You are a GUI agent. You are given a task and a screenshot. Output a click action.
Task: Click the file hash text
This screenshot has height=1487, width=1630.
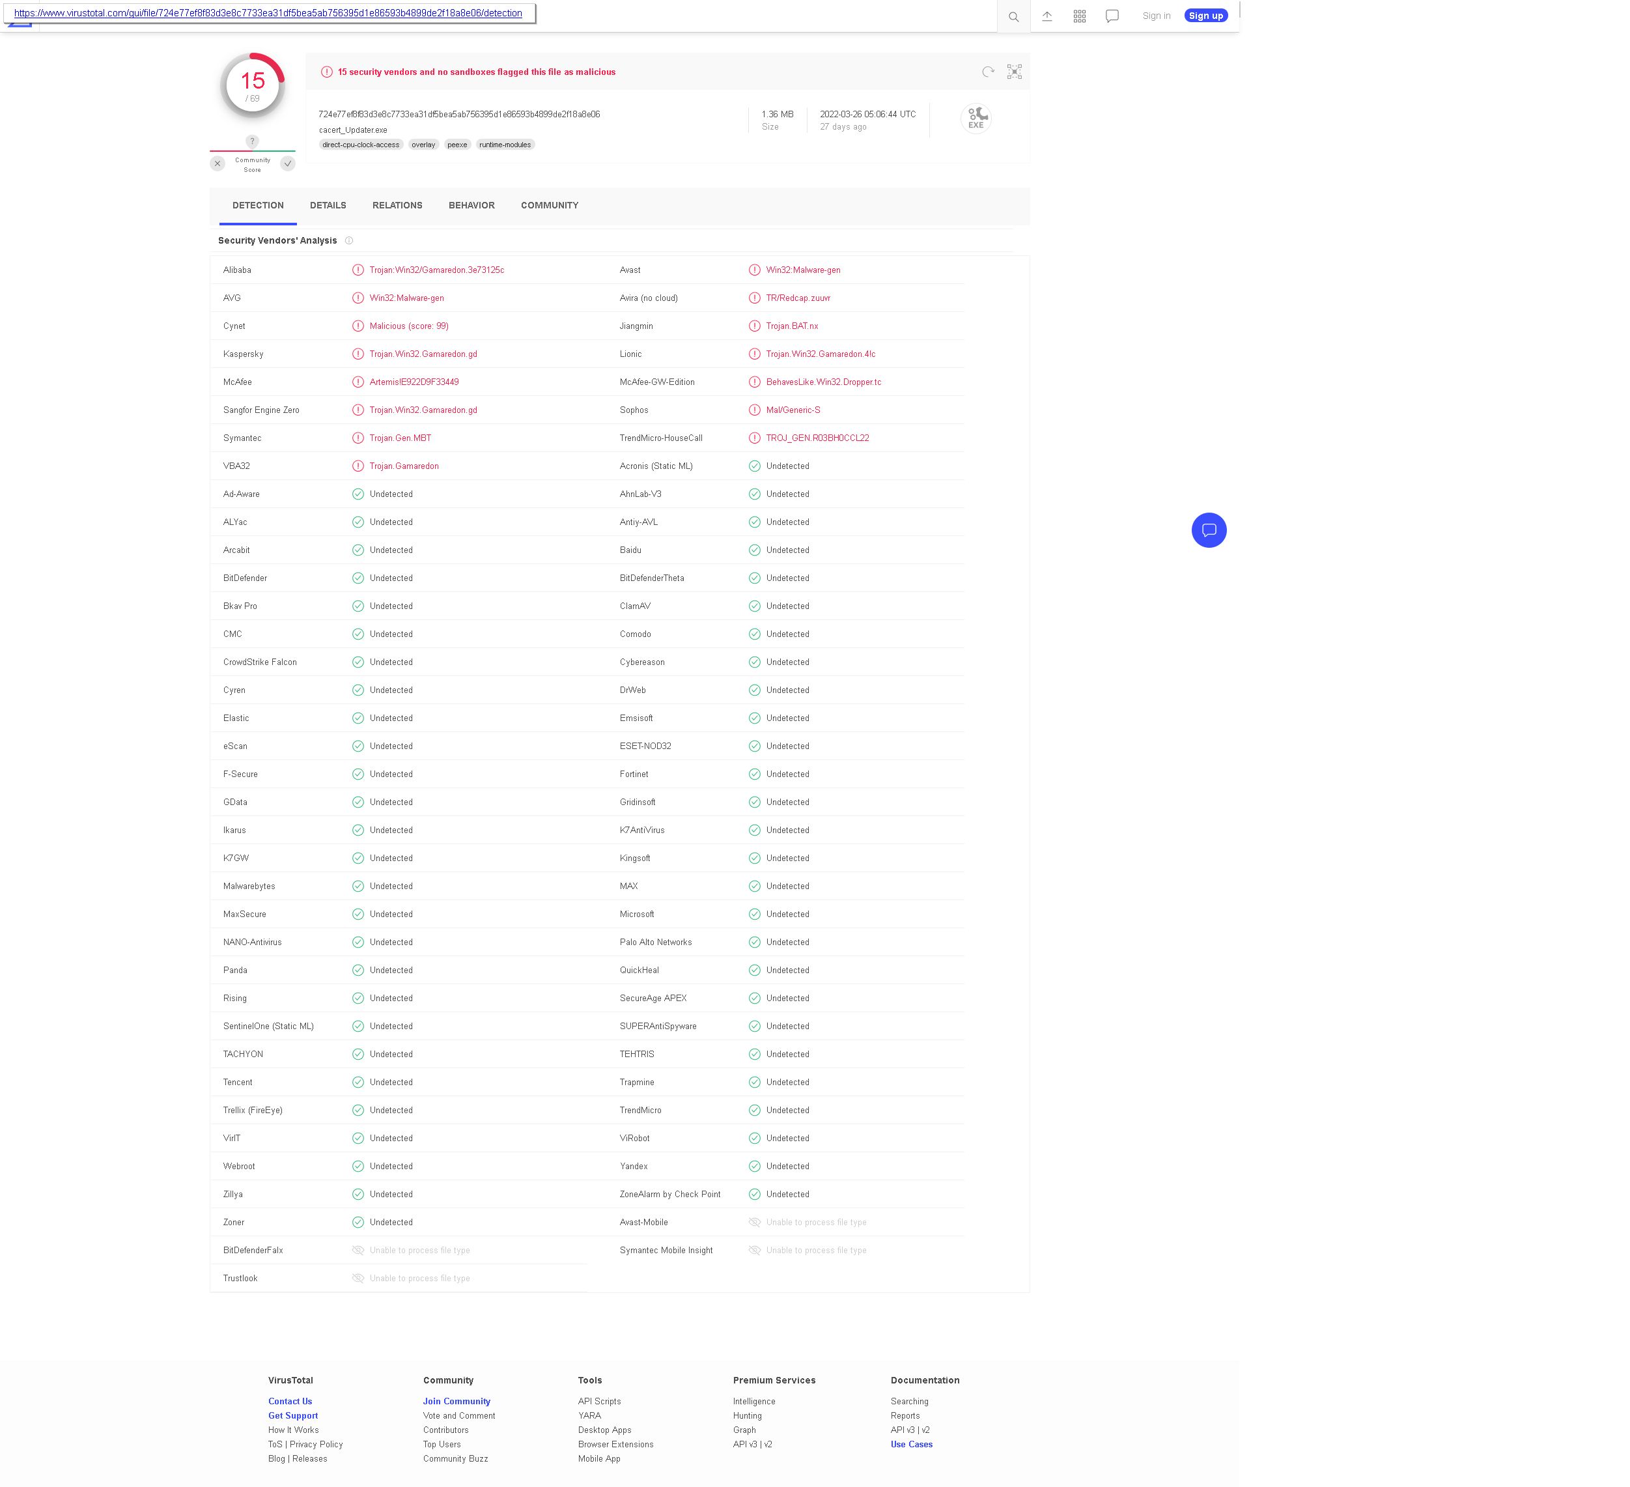[459, 114]
